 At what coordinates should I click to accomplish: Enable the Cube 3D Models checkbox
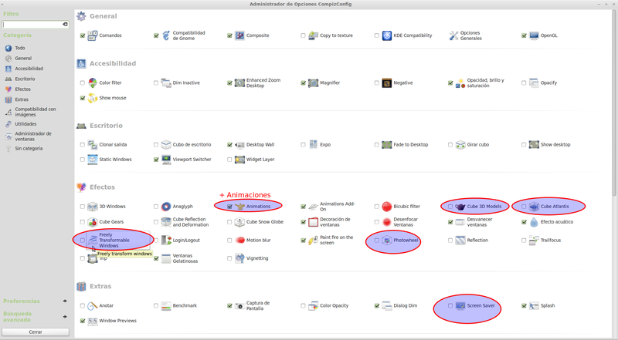click(x=450, y=207)
